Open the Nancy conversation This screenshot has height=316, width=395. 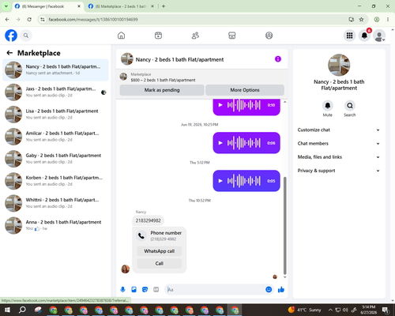coord(55,70)
